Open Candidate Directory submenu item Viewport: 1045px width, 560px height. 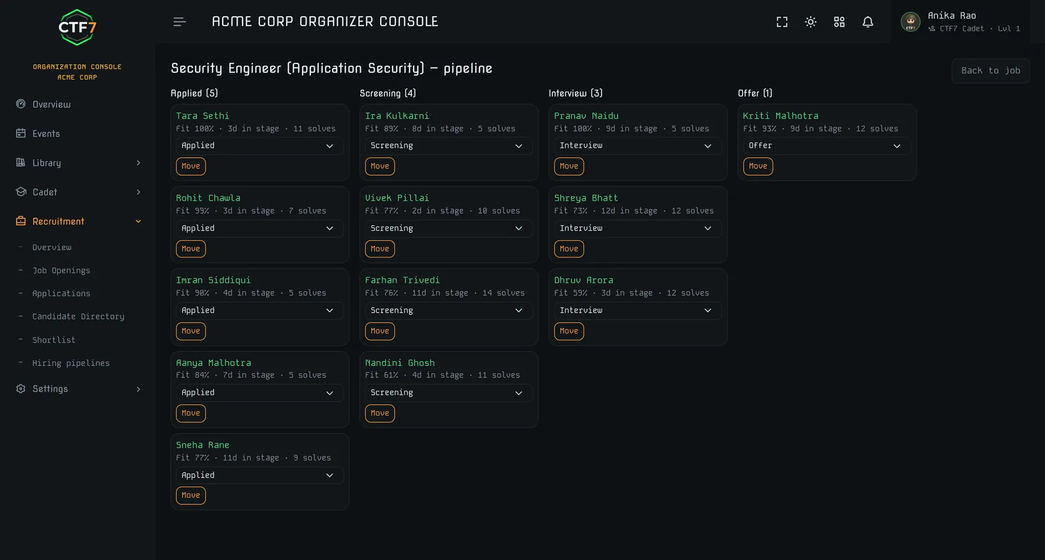tap(78, 317)
